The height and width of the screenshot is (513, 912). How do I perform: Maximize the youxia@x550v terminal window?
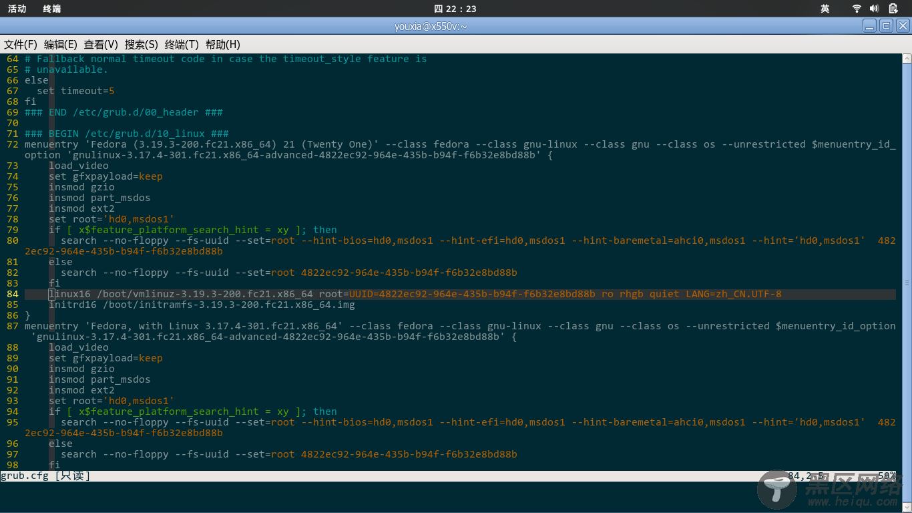pyautogui.click(x=886, y=26)
